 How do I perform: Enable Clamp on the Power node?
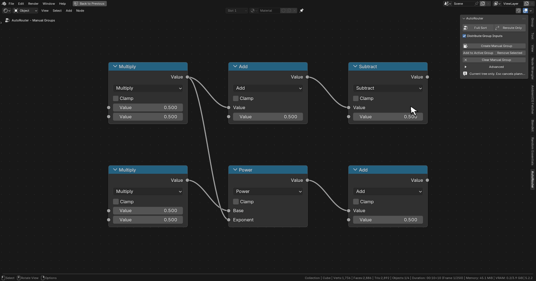[236, 201]
